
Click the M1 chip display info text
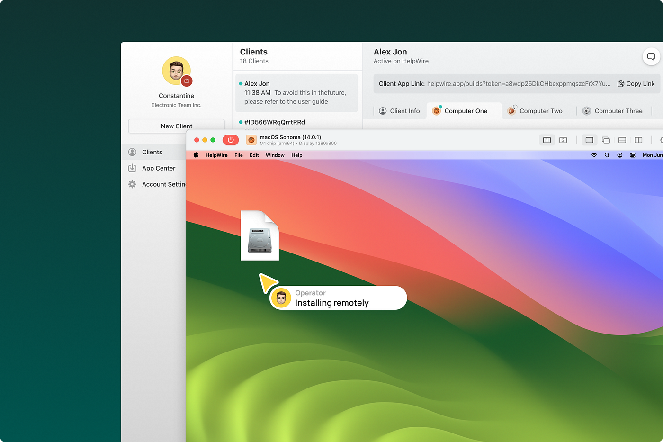(298, 144)
